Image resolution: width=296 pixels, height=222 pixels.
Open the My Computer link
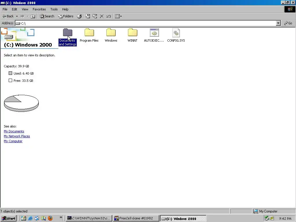point(13,141)
